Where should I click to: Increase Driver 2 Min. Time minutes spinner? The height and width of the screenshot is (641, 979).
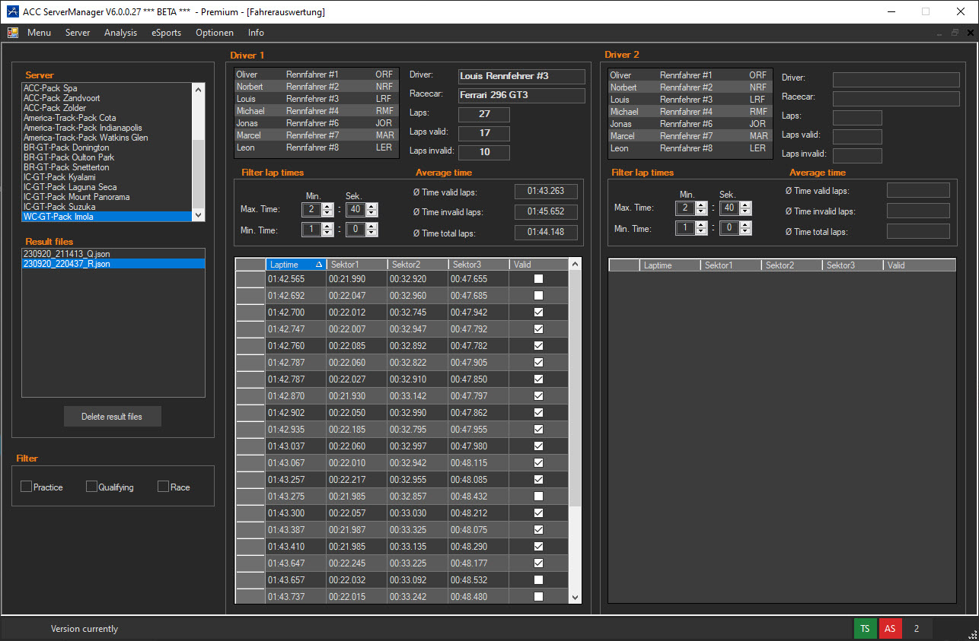click(701, 224)
